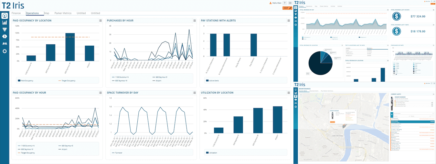Close the pay station popup on map

click(x=356, y=110)
